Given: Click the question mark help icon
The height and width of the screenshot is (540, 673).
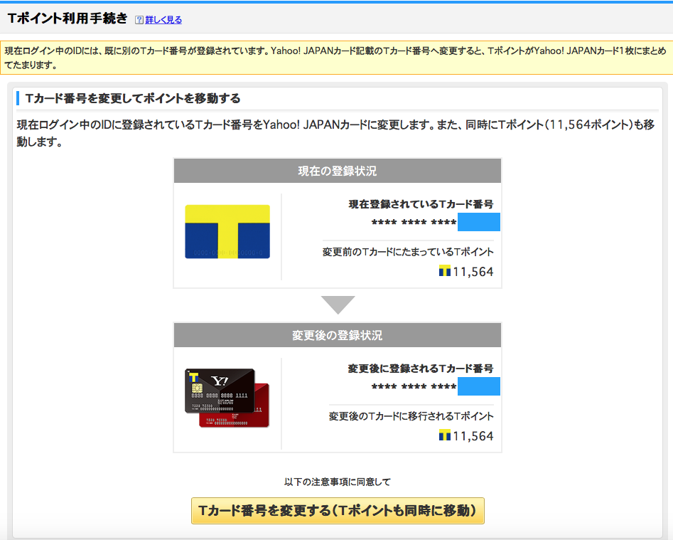Looking at the screenshot, I should click(x=139, y=20).
